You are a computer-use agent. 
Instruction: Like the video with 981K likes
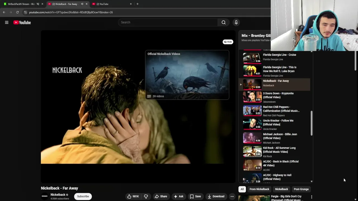pos(133,197)
